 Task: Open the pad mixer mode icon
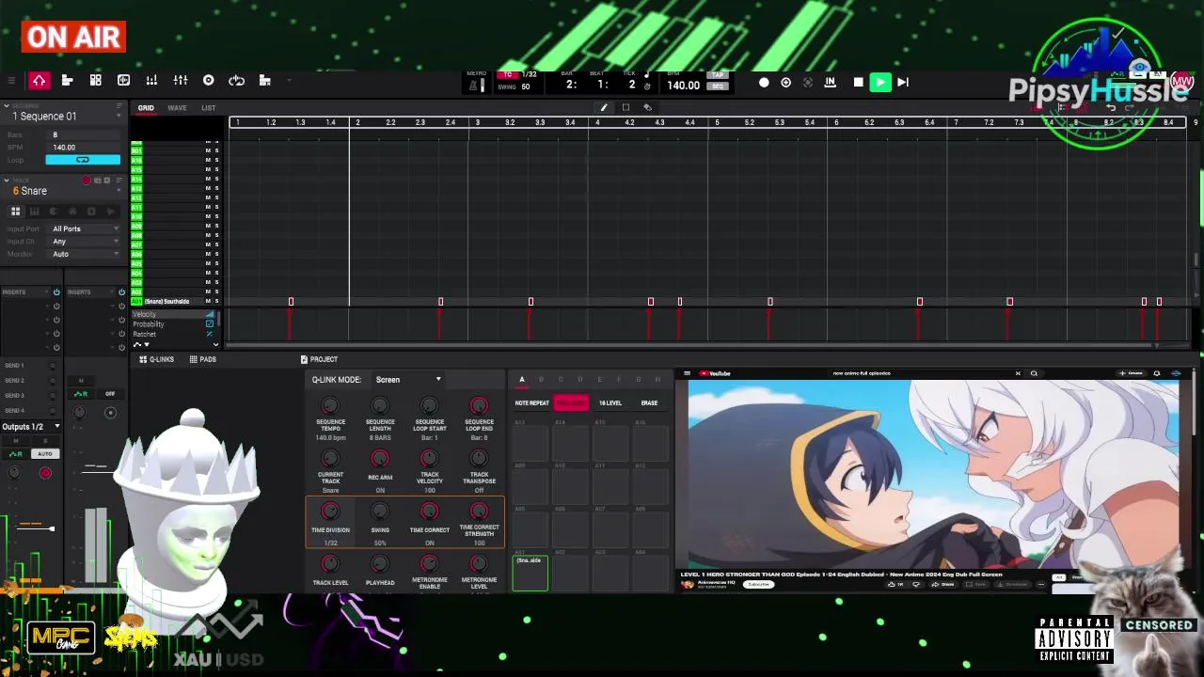click(151, 81)
